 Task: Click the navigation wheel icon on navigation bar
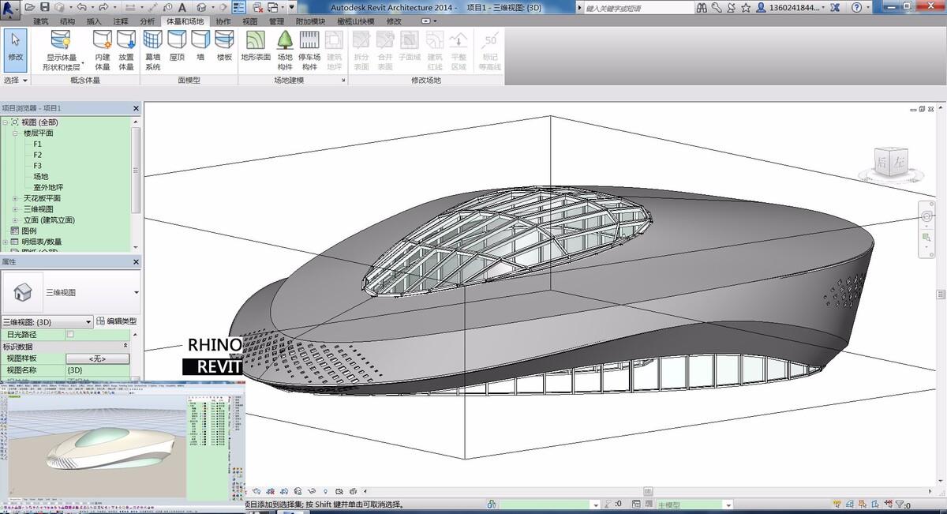927,215
